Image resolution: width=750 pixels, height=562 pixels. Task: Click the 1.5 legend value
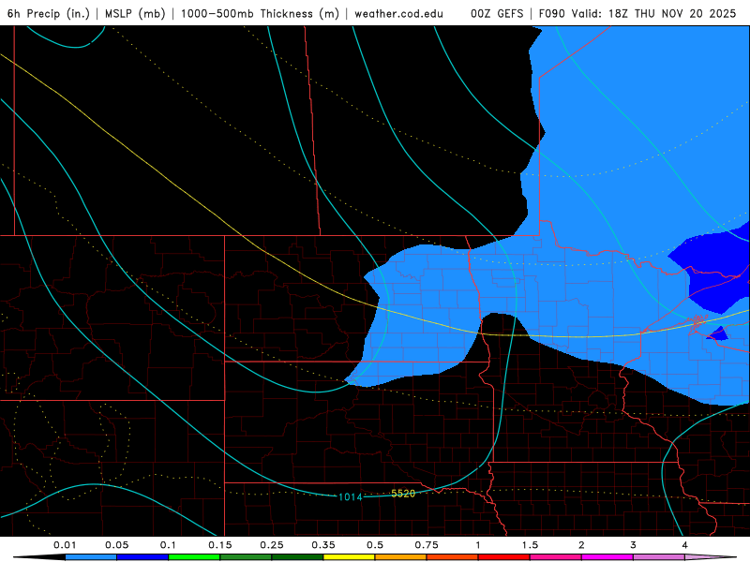(530, 545)
